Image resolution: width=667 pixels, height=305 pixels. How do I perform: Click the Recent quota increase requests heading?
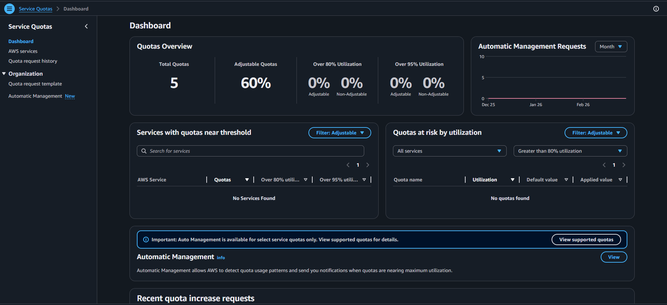[x=195, y=298]
